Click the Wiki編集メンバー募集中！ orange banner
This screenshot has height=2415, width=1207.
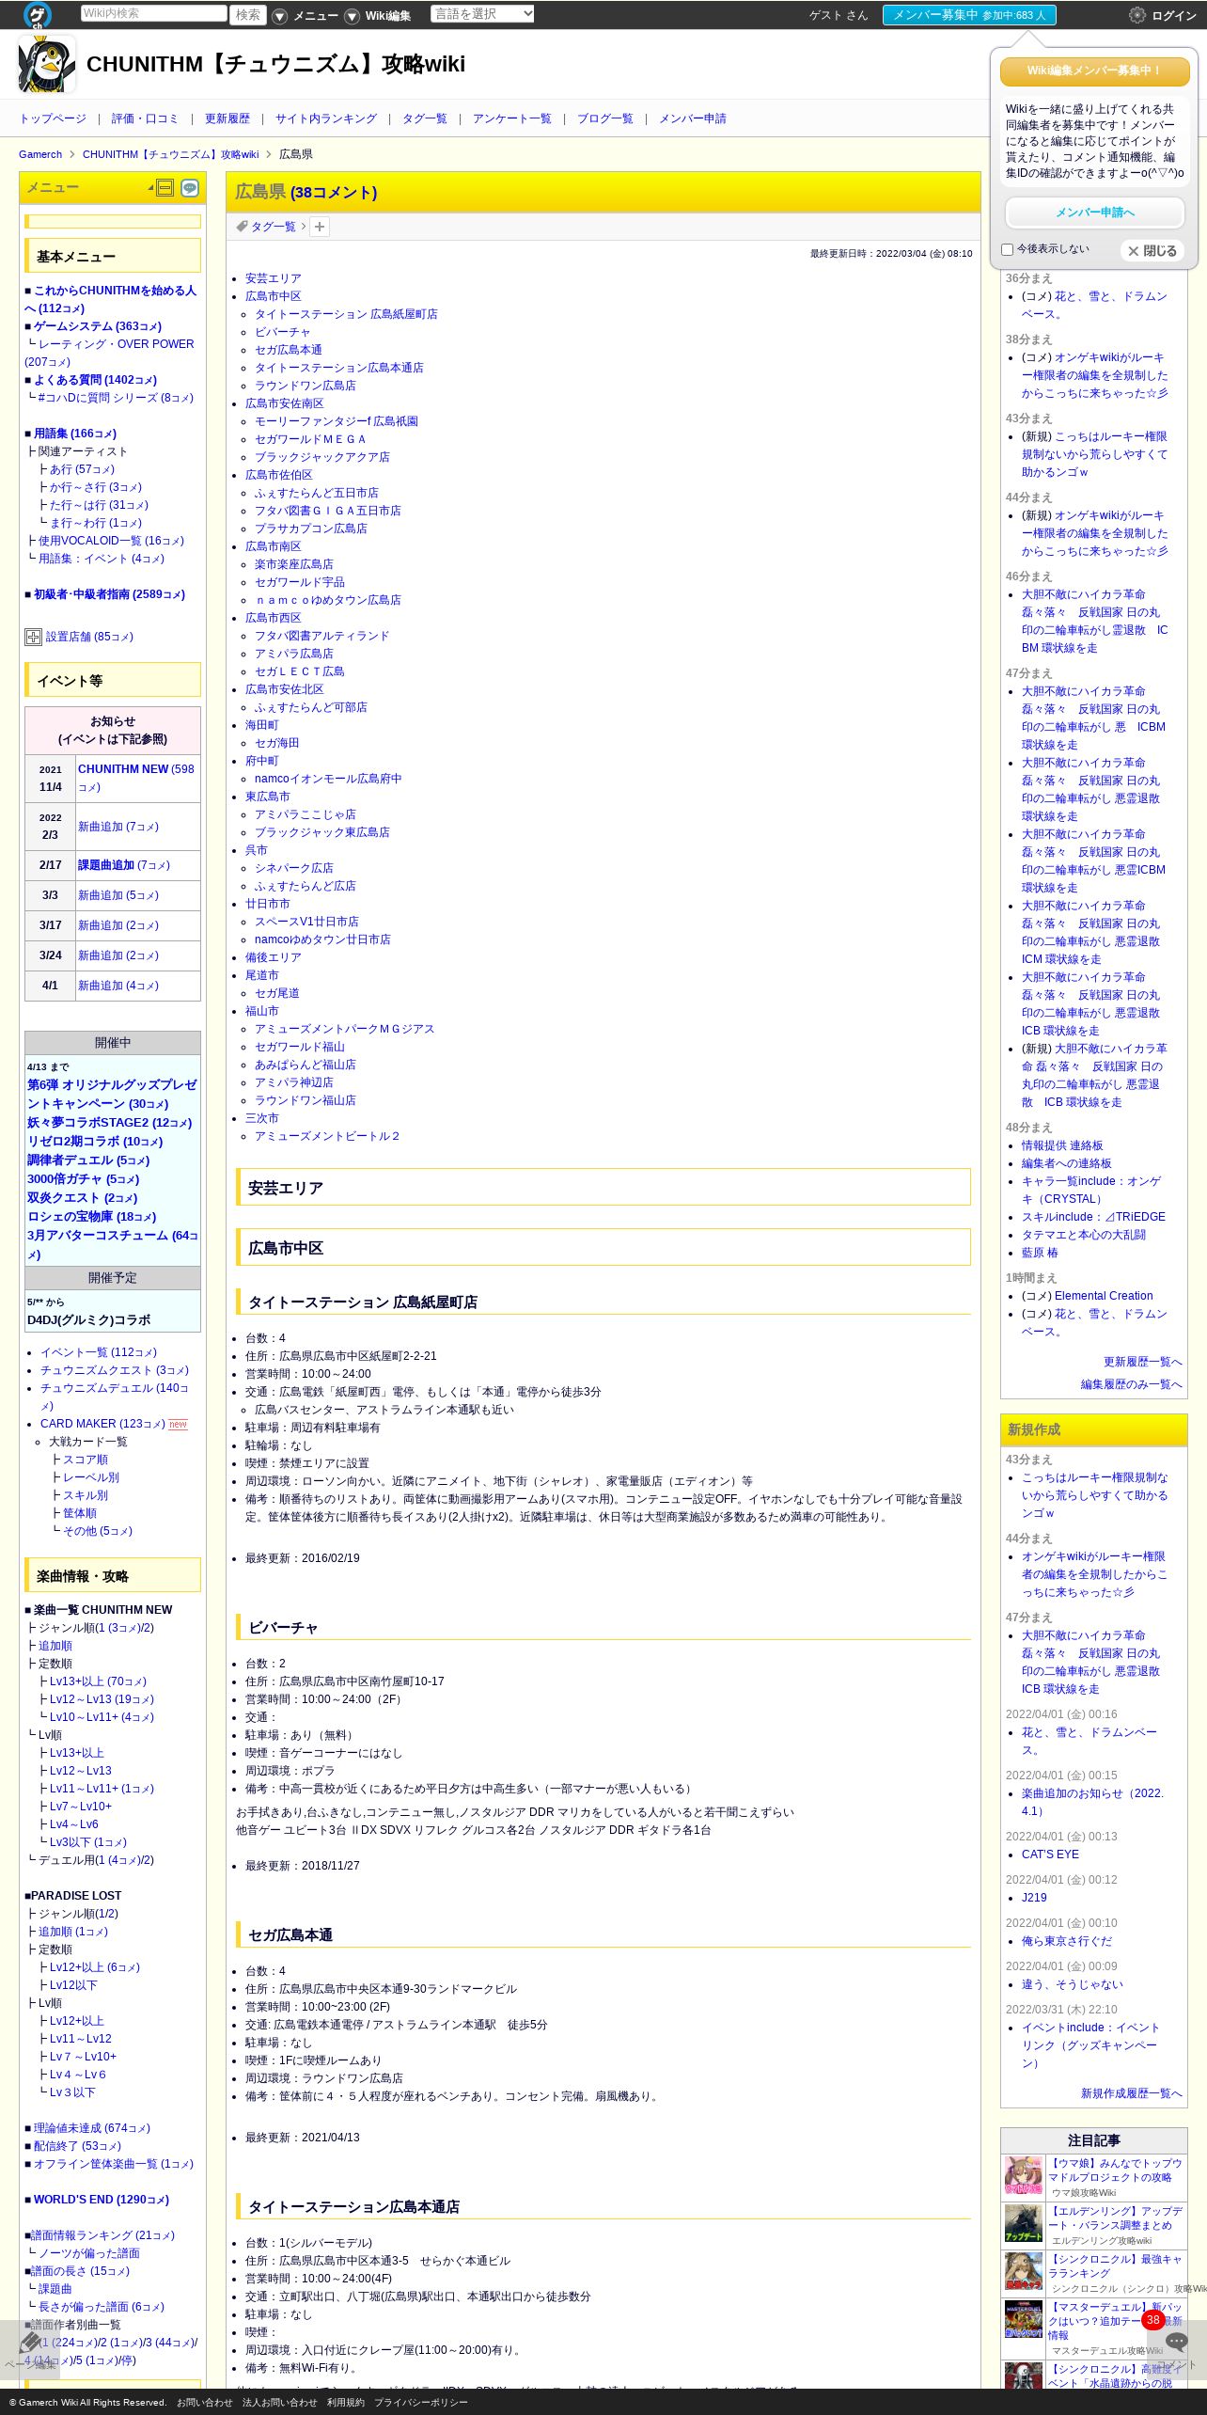(1095, 71)
